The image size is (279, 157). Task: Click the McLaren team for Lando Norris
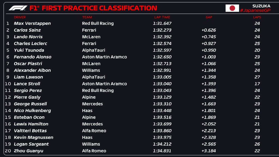click(x=91, y=37)
